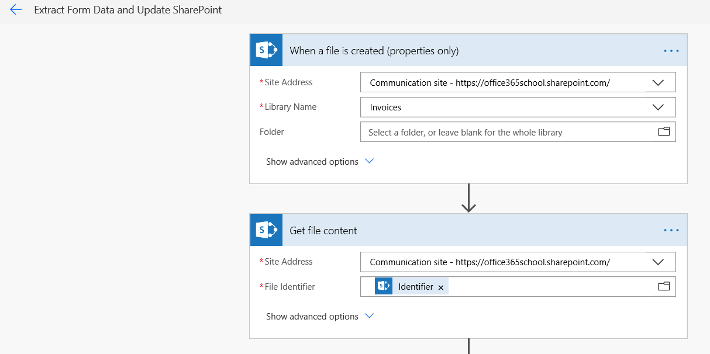710x354 pixels.
Task: Click the flow title Extract Form Data and Update SharePoint
Action: tap(128, 10)
